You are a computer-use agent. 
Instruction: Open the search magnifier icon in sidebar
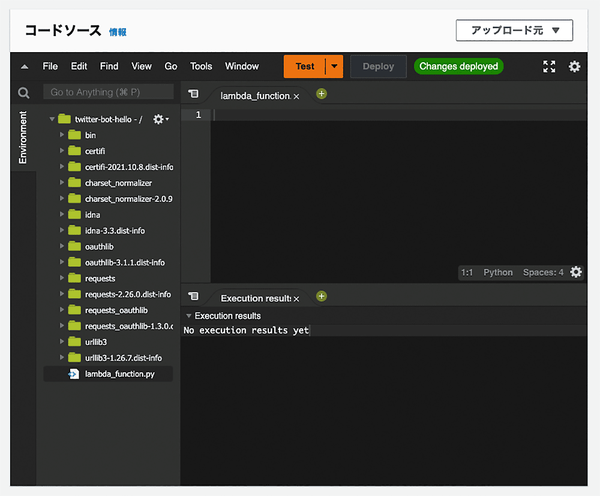point(23,93)
